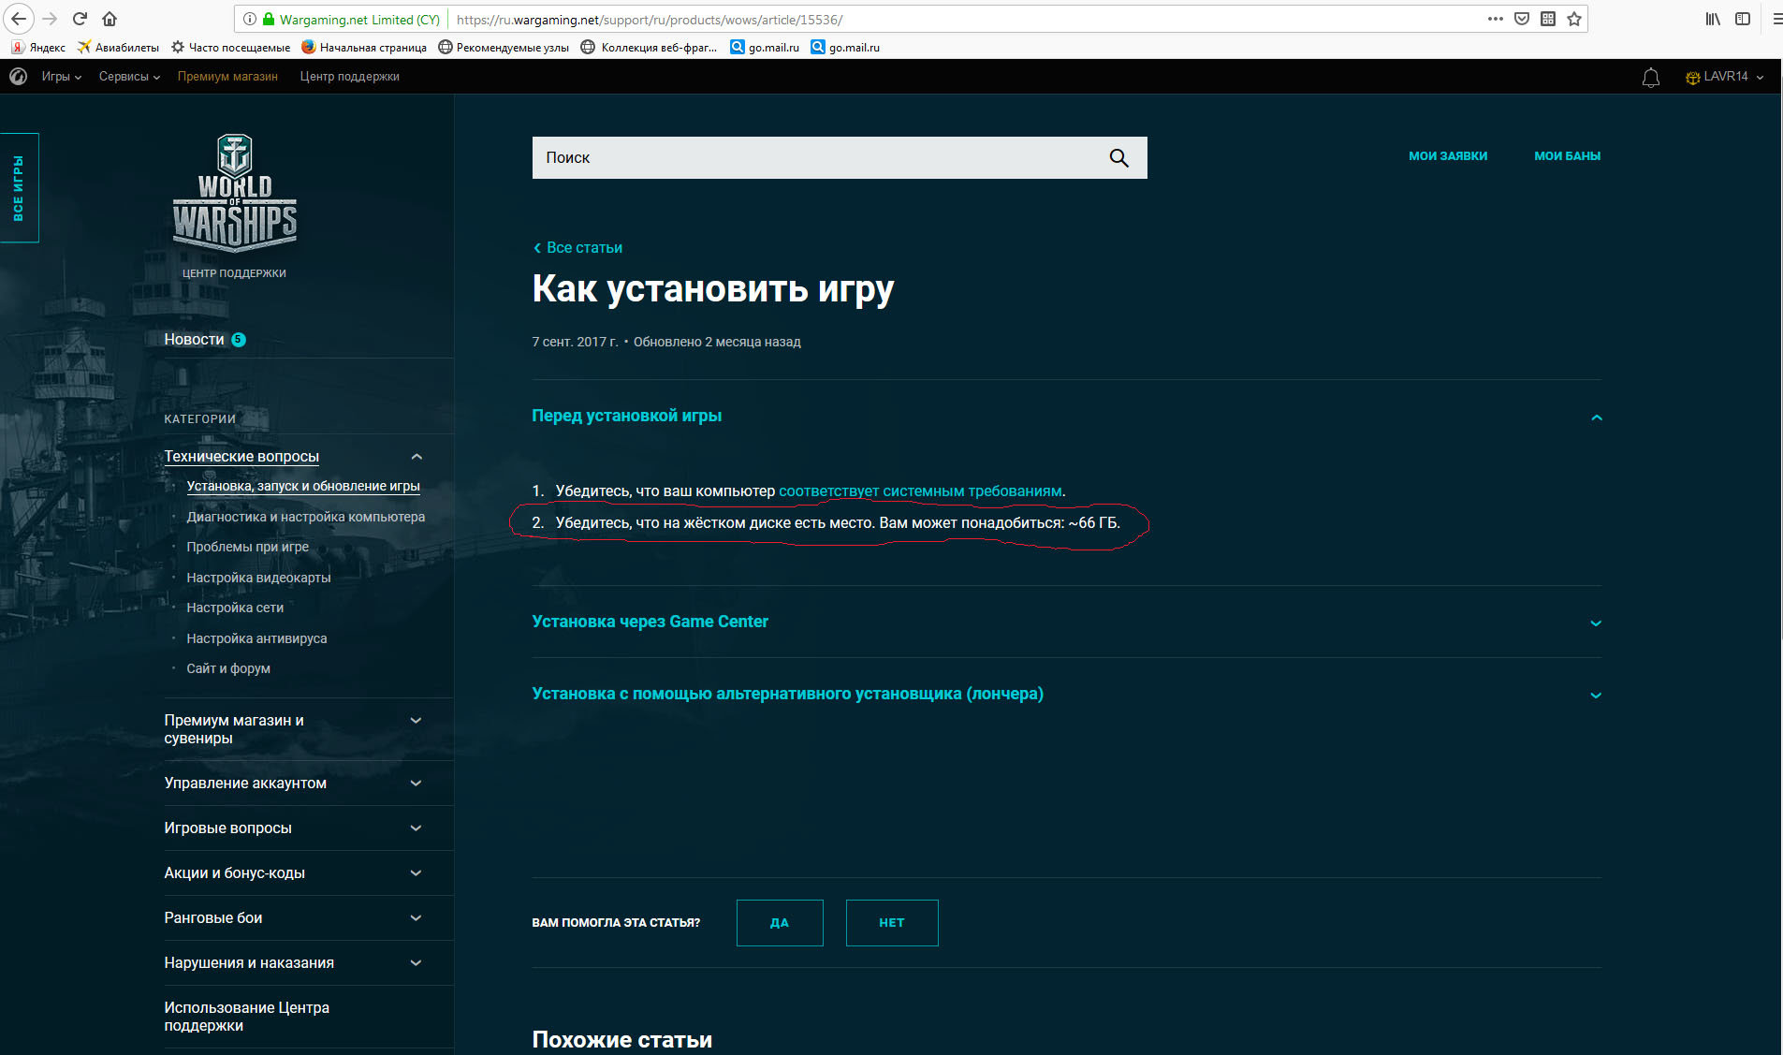Bookmark this page with star icon
This screenshot has width=1783, height=1055.
tap(1574, 19)
